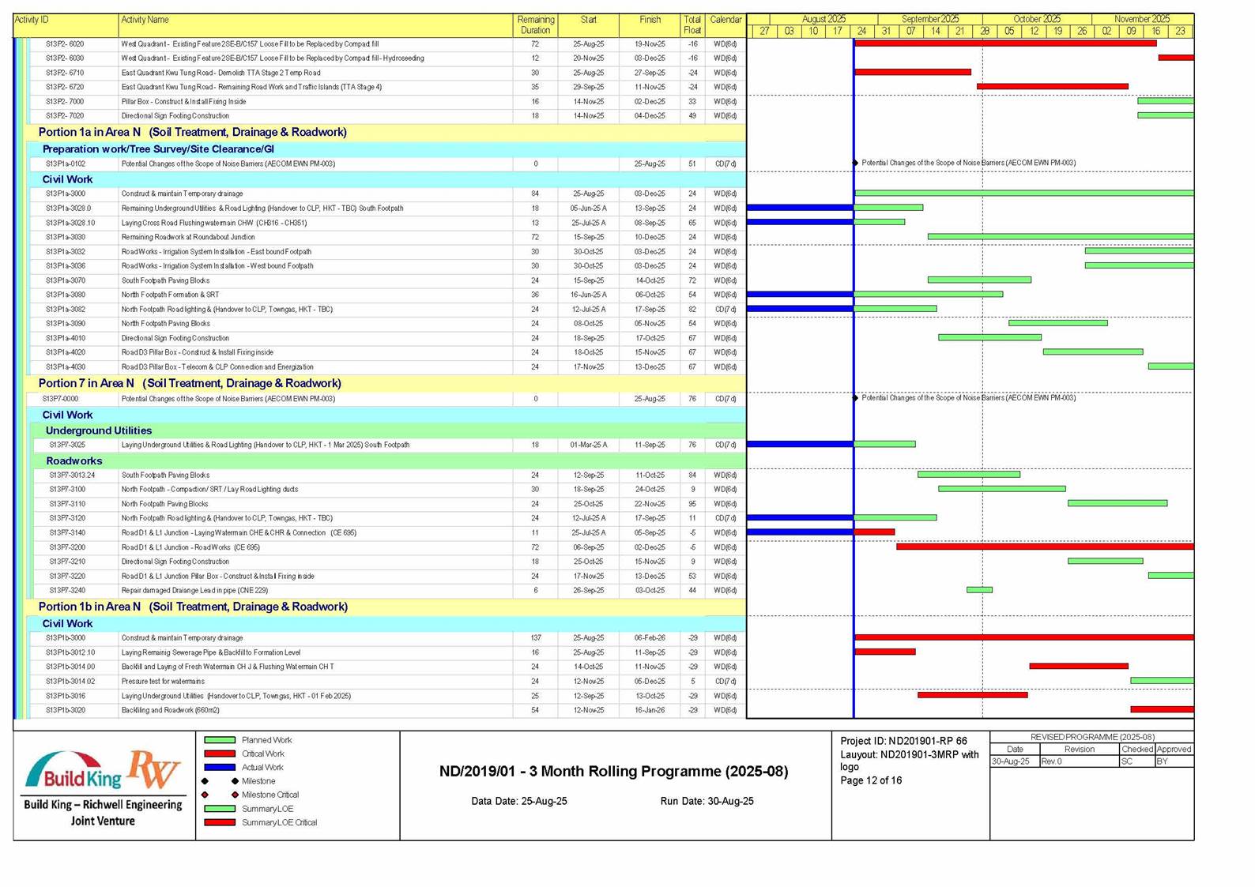Click the week 27 cell in the timescale
The width and height of the screenshot is (1255, 887).
pos(764,31)
